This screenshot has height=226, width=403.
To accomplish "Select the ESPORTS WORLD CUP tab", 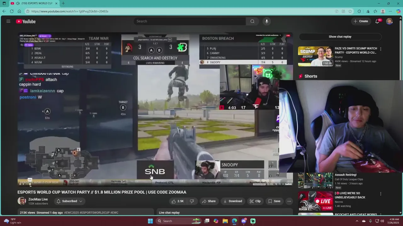I will [x=34, y=3].
